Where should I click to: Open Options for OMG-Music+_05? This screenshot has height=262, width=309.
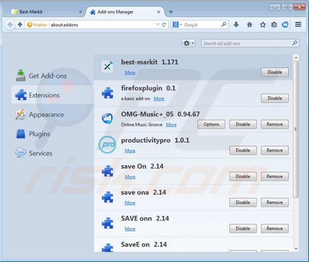tap(211, 124)
